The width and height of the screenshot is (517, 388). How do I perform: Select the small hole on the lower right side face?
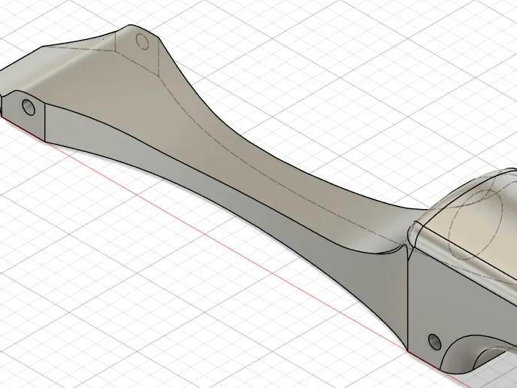tap(434, 342)
